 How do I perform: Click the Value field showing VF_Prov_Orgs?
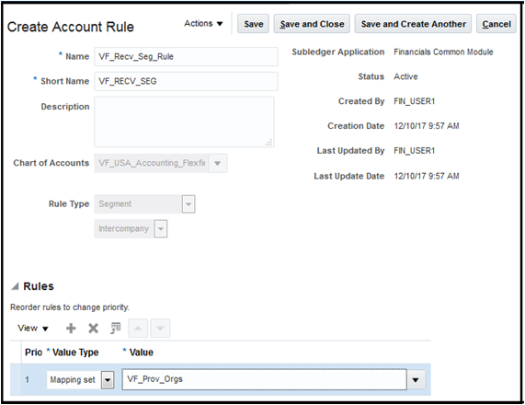[x=264, y=379]
